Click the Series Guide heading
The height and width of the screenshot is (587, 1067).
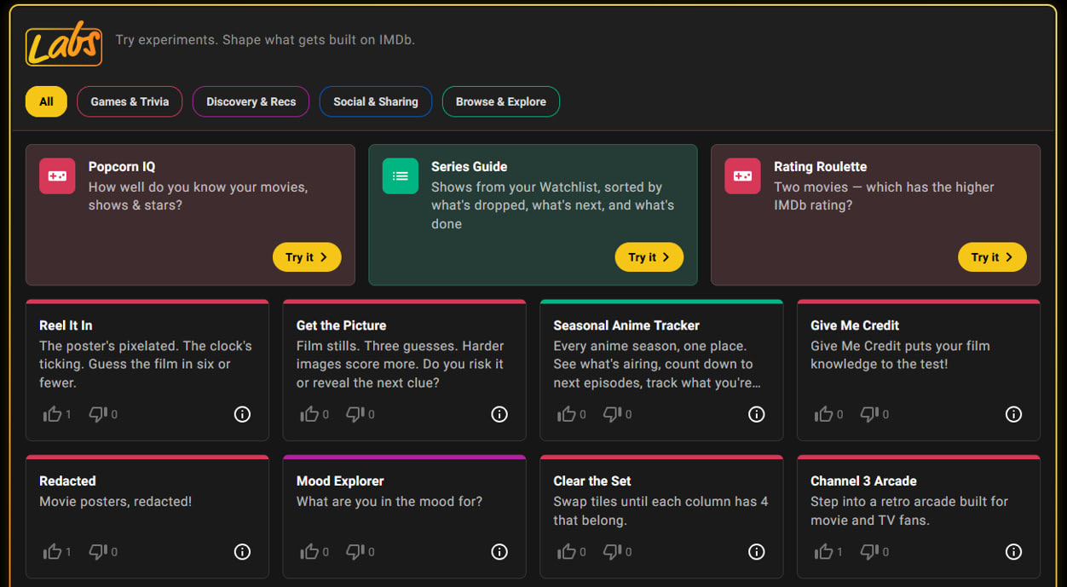click(x=469, y=167)
